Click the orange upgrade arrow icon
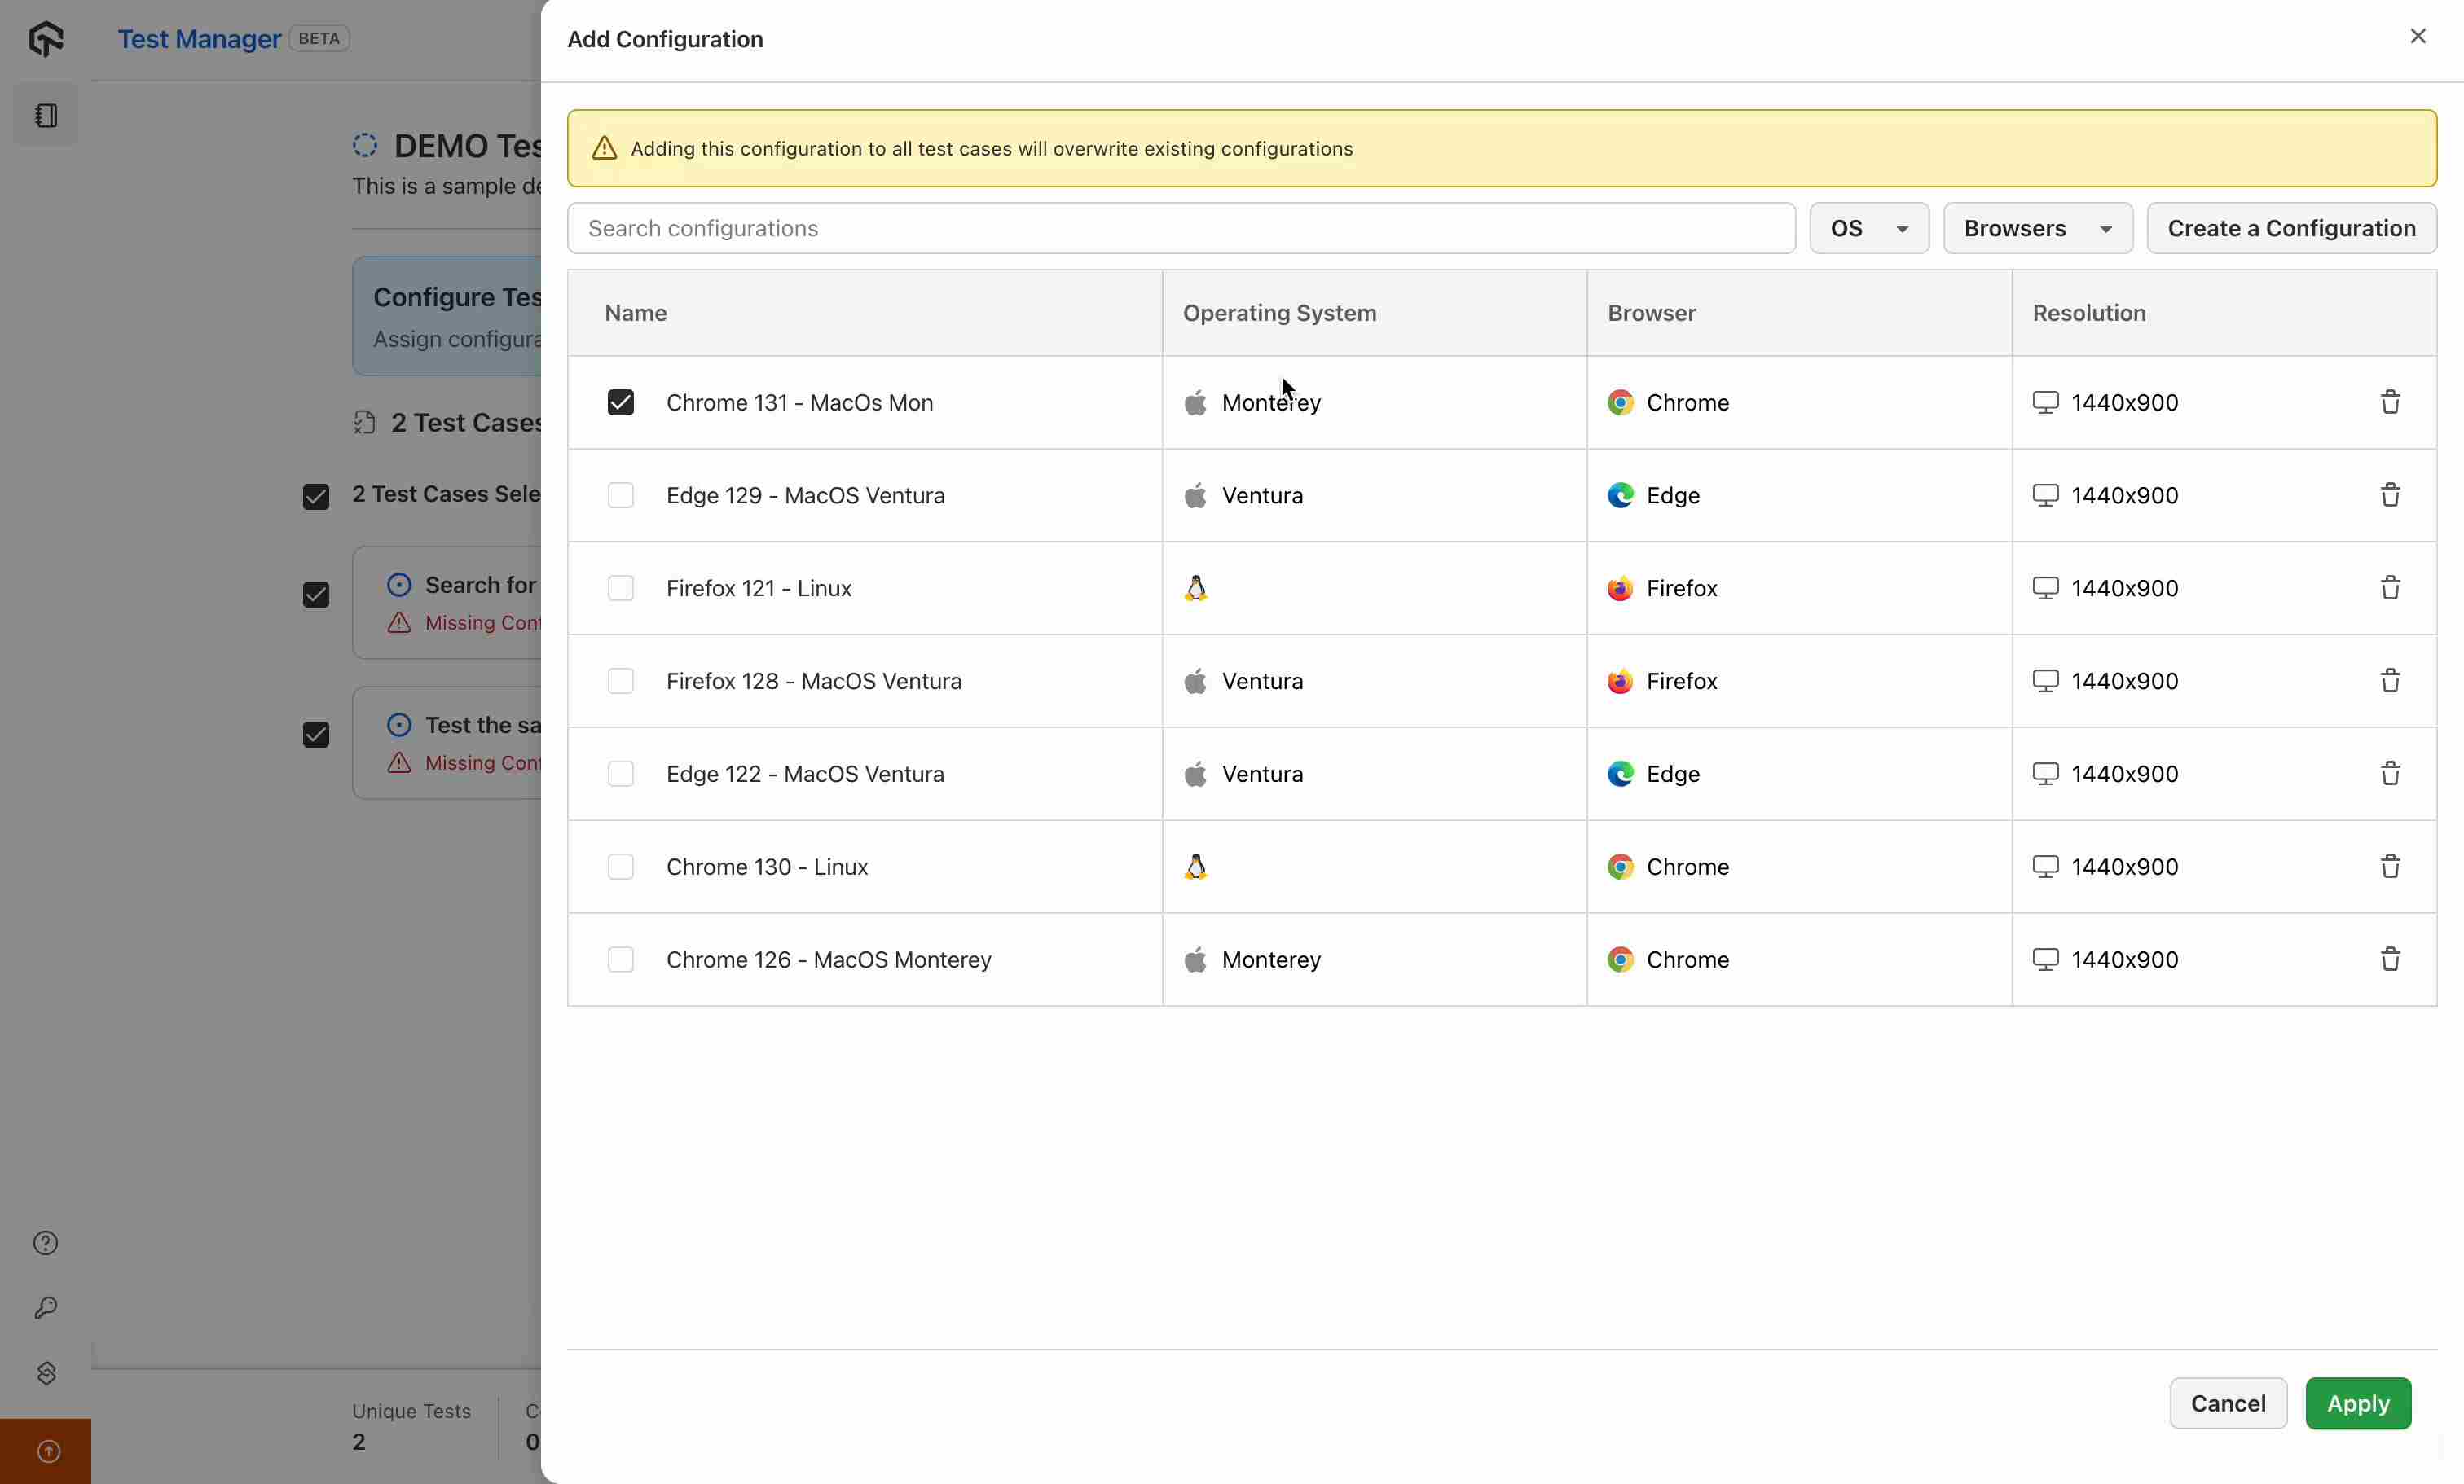Image resolution: width=2464 pixels, height=1484 pixels. click(x=48, y=1451)
